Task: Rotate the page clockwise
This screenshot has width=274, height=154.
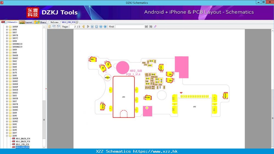Action: click(x=54, y=26)
